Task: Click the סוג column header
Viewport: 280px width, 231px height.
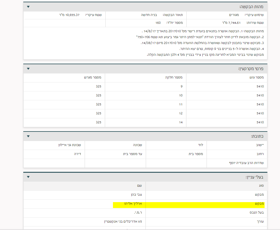Action: pyautogui.click(x=262, y=186)
